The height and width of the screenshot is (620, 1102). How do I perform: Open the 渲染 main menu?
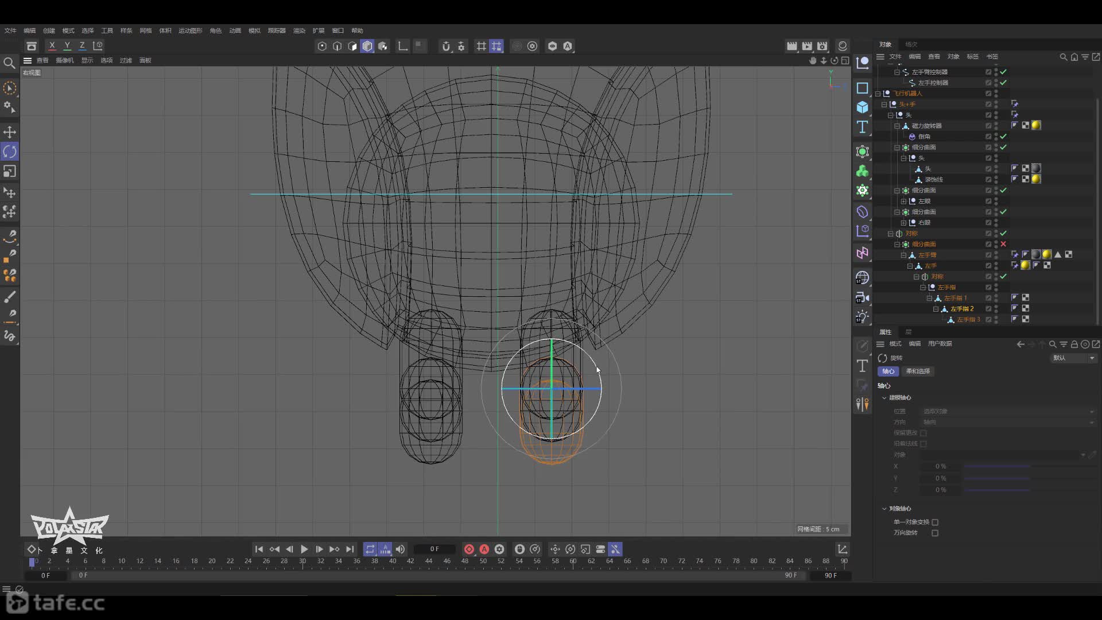[x=299, y=30]
